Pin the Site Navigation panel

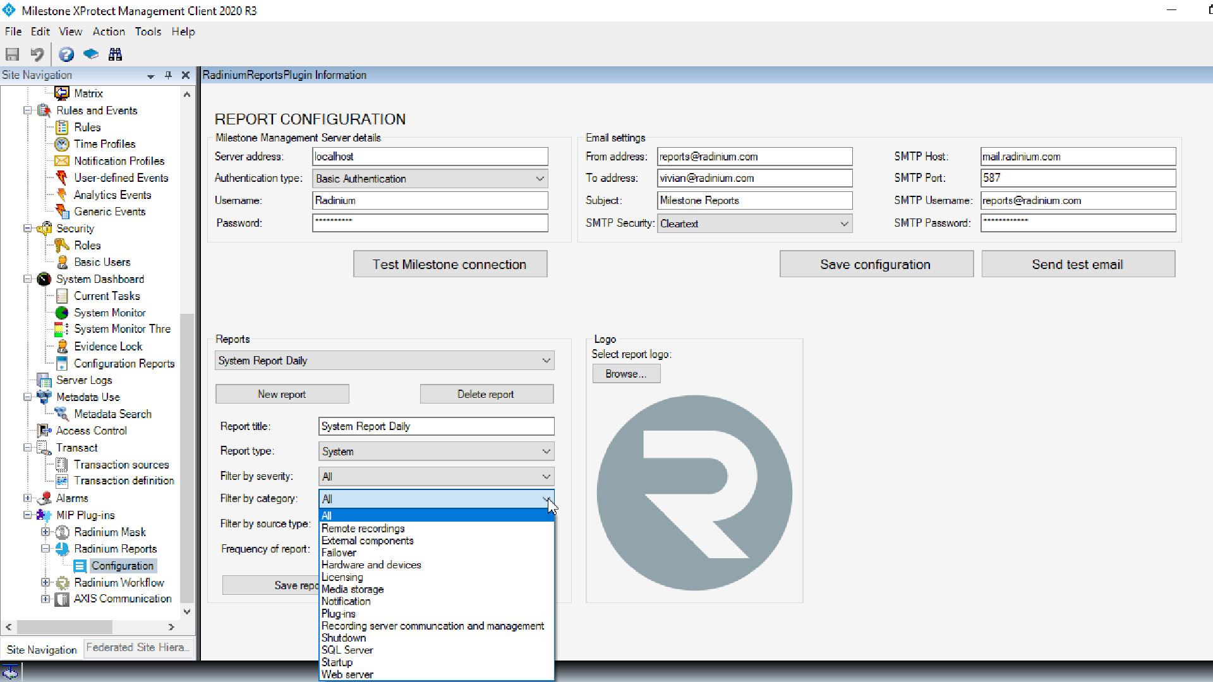[x=168, y=75]
